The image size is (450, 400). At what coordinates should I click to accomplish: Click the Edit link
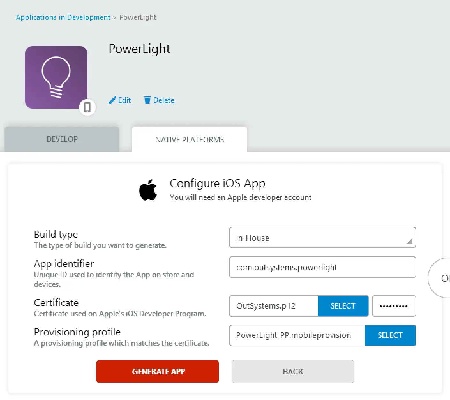click(x=124, y=100)
